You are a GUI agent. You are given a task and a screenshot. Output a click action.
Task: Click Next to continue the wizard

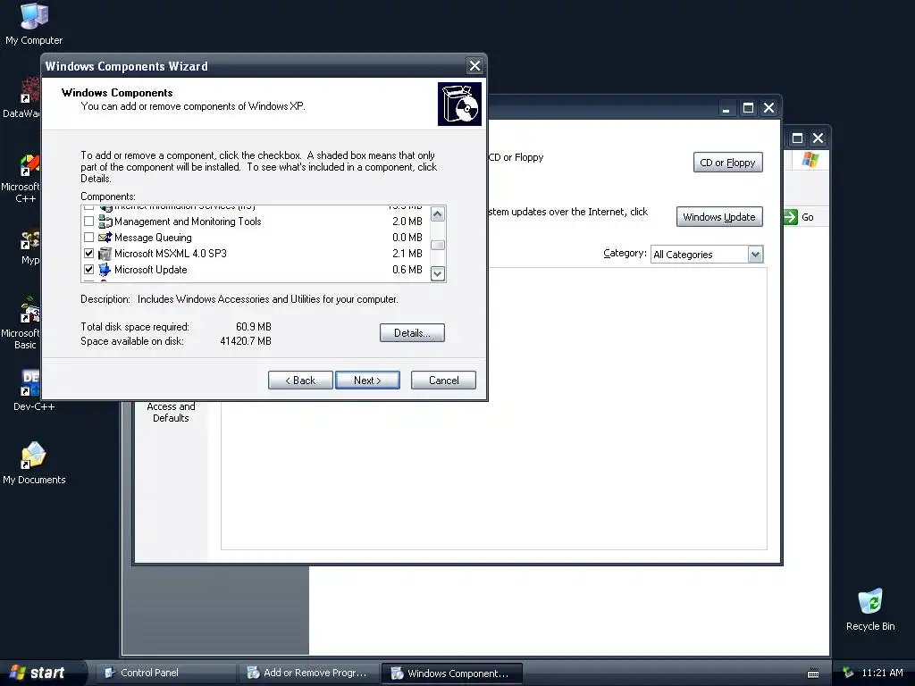(367, 381)
